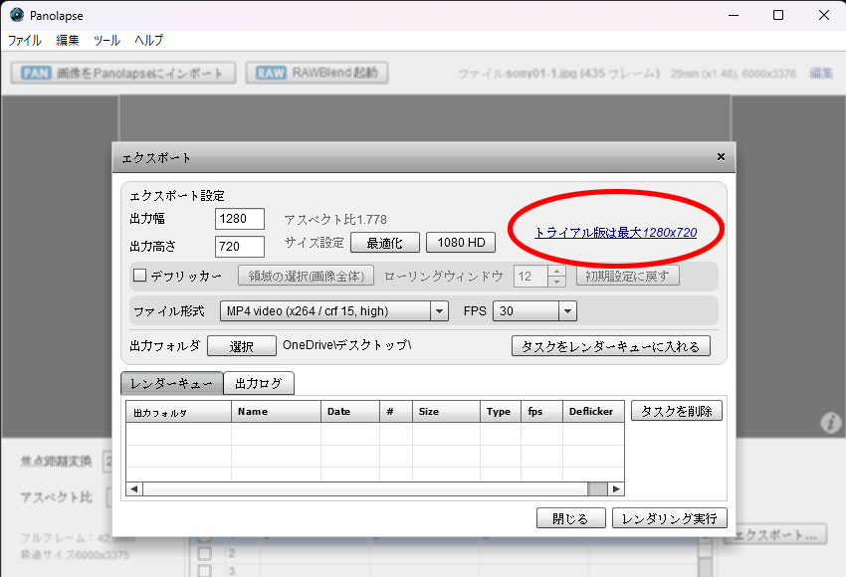Select the レンダーキュー tab
This screenshot has width=846, height=577.
(171, 384)
